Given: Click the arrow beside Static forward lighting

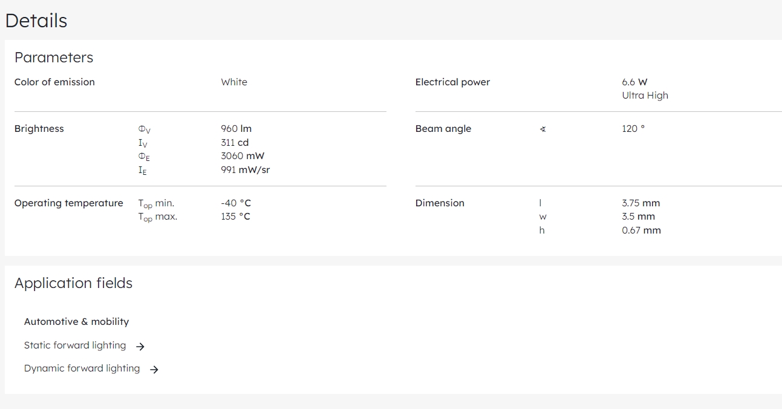Looking at the screenshot, I should click(x=140, y=347).
